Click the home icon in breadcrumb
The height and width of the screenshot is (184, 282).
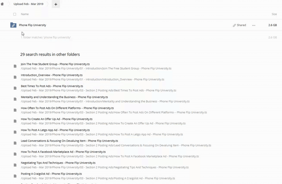(x=2, y=4)
